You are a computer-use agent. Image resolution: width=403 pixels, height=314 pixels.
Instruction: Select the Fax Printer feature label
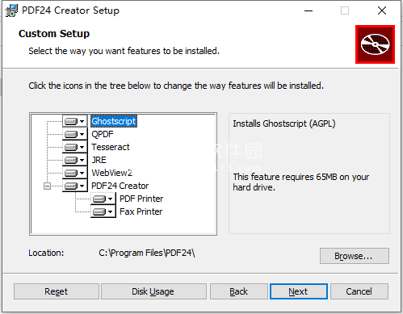pyautogui.click(x=141, y=211)
